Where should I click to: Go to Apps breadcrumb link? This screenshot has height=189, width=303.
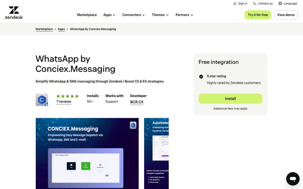pos(61,29)
